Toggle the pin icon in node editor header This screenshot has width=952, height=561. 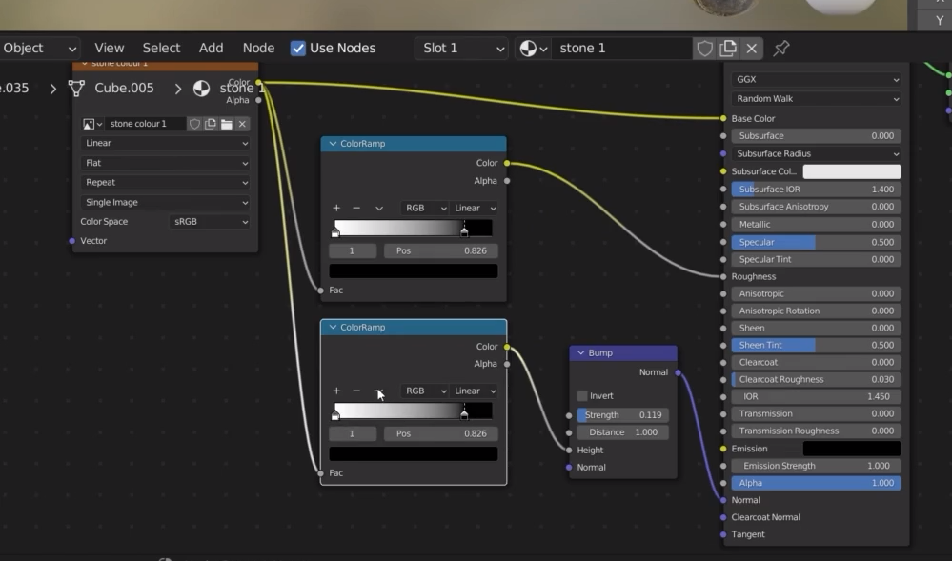pyautogui.click(x=780, y=48)
